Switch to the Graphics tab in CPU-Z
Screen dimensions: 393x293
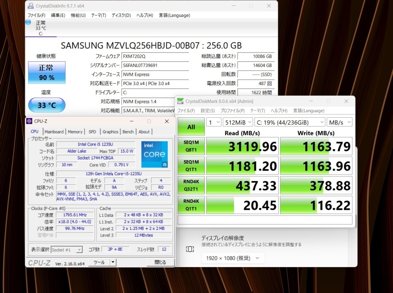pos(110,132)
